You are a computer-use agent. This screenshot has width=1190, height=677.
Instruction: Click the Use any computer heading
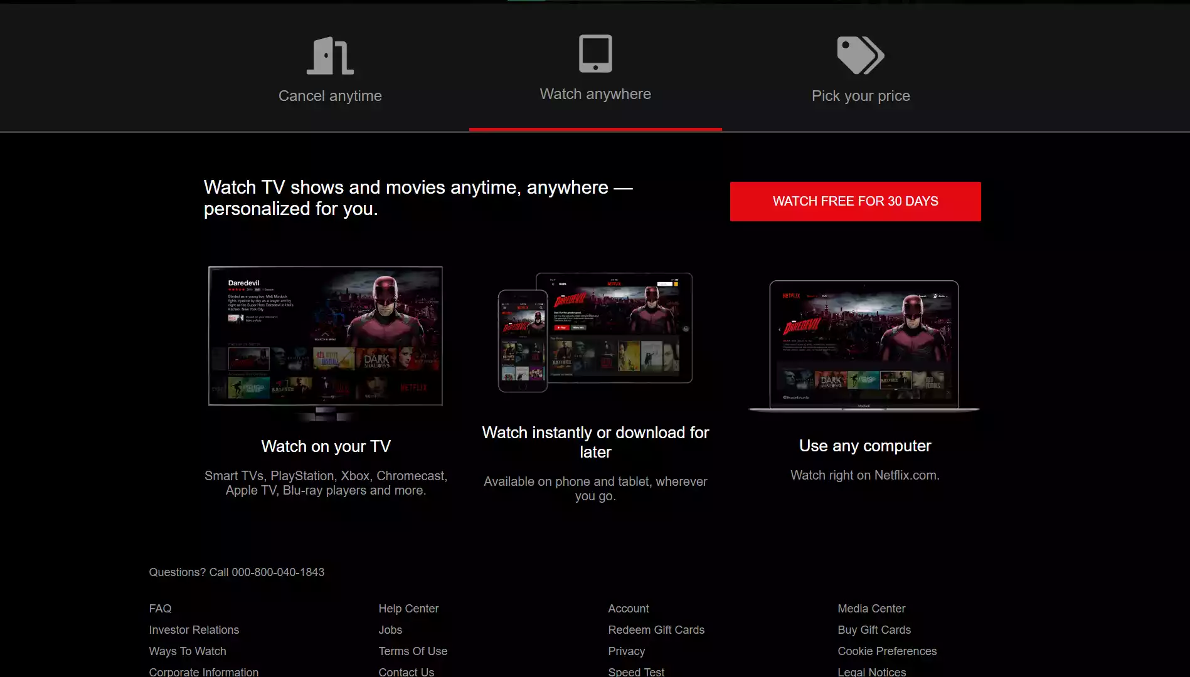coord(865,446)
